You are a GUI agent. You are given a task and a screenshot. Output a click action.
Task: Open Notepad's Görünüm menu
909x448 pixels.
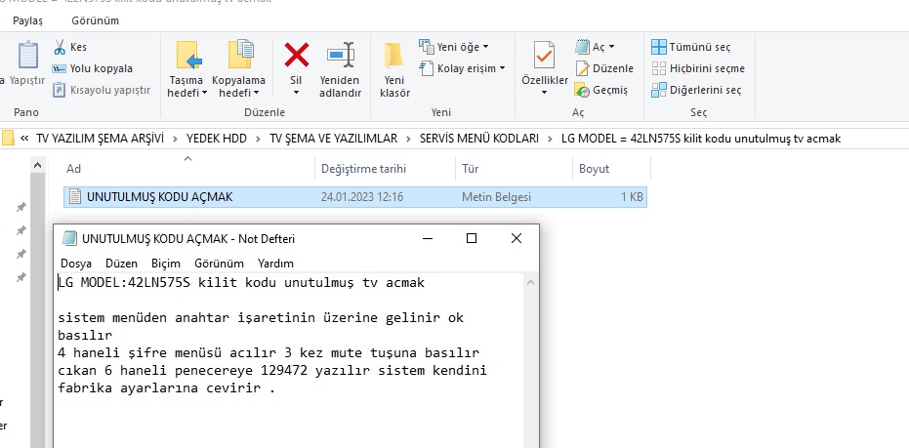219,264
